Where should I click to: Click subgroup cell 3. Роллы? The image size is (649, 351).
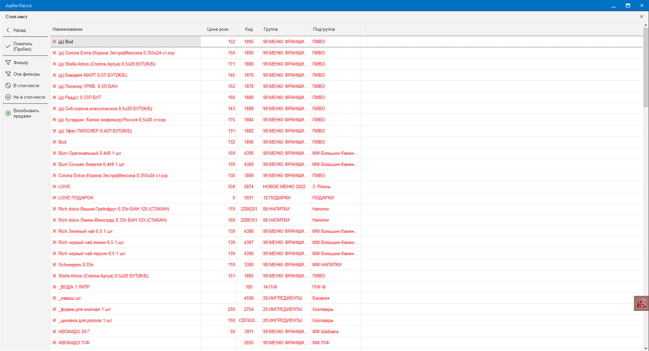[335, 187]
